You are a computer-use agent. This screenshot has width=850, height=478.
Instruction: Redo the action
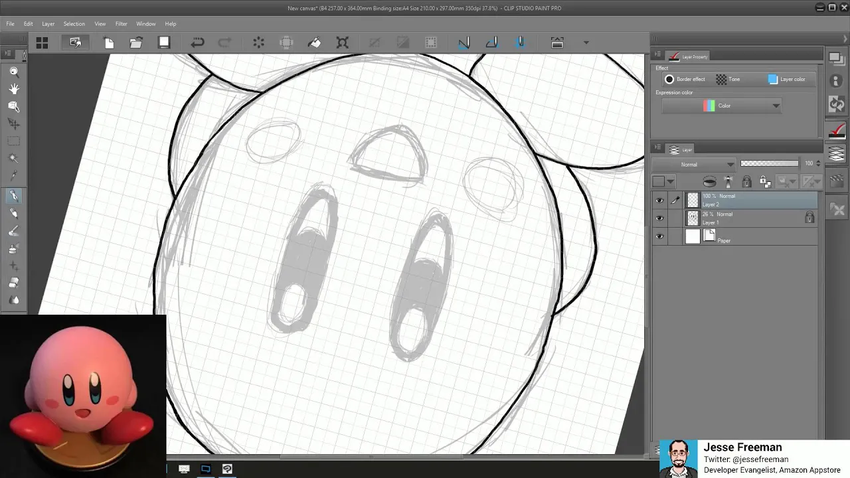tap(225, 43)
